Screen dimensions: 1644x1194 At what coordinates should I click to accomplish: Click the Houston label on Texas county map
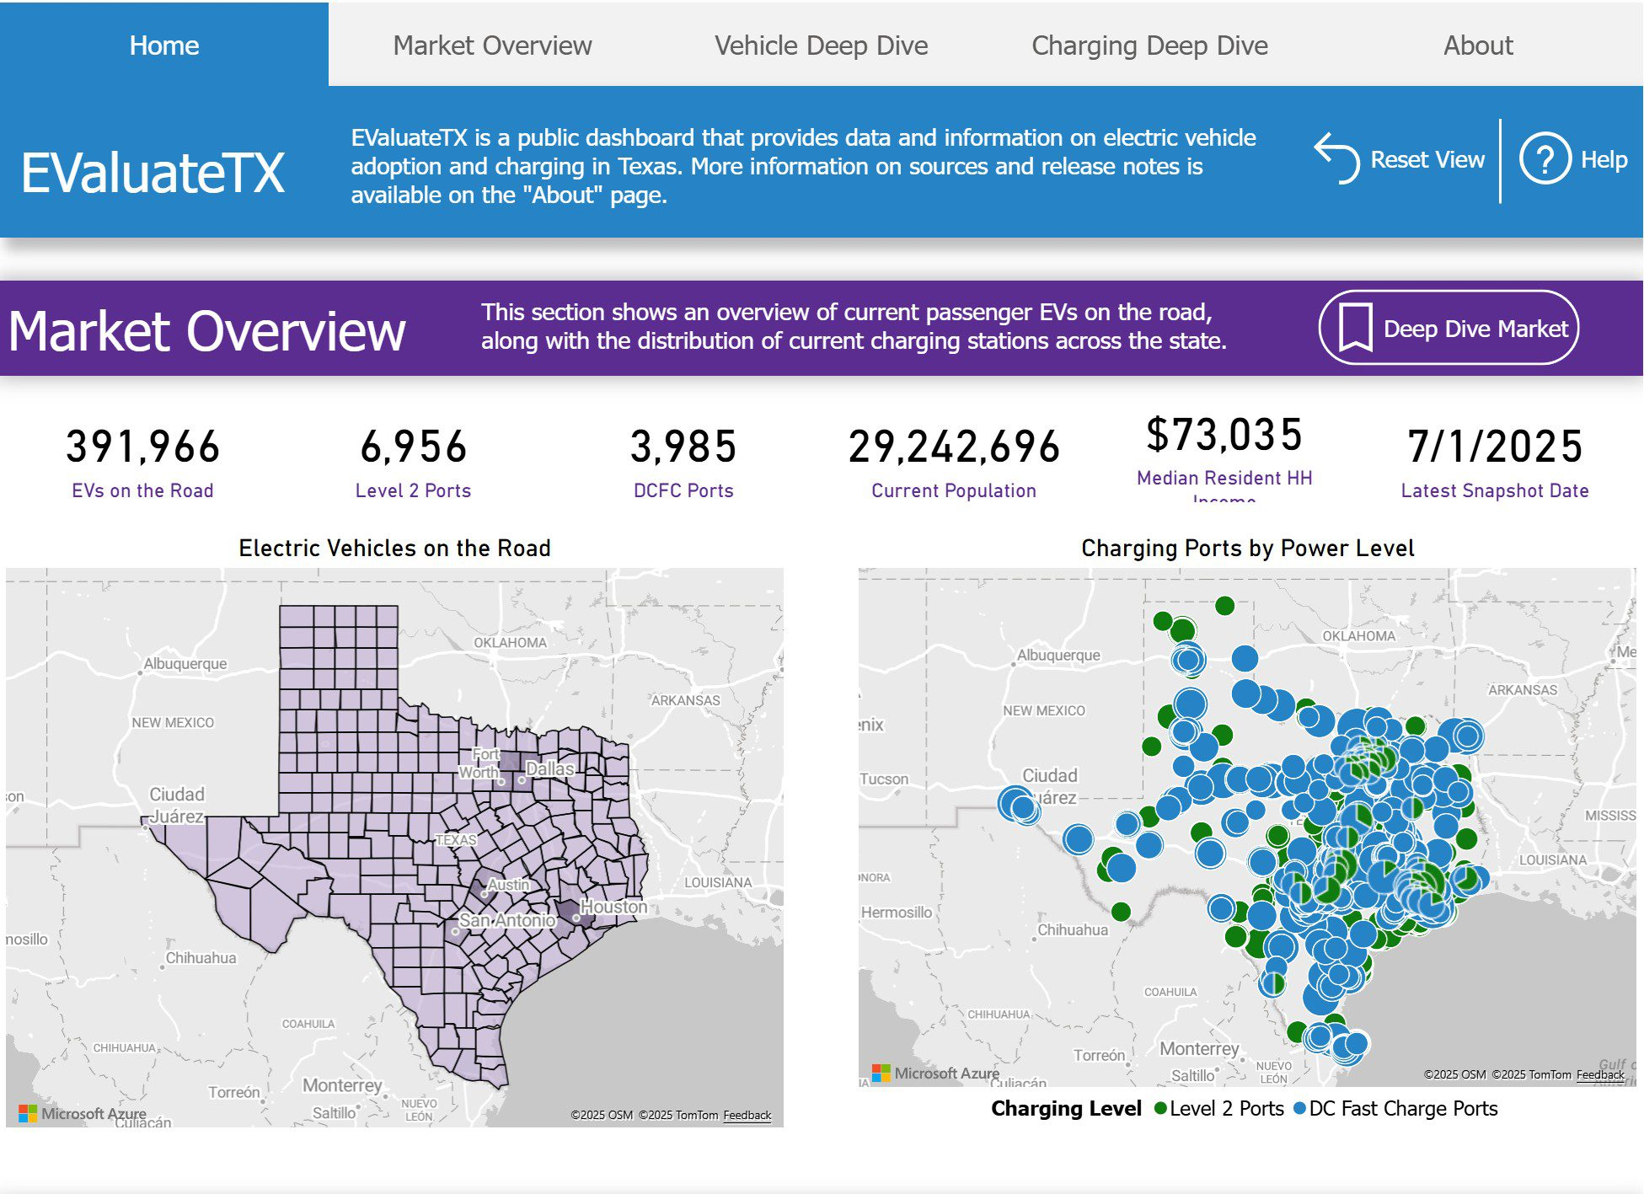click(613, 907)
